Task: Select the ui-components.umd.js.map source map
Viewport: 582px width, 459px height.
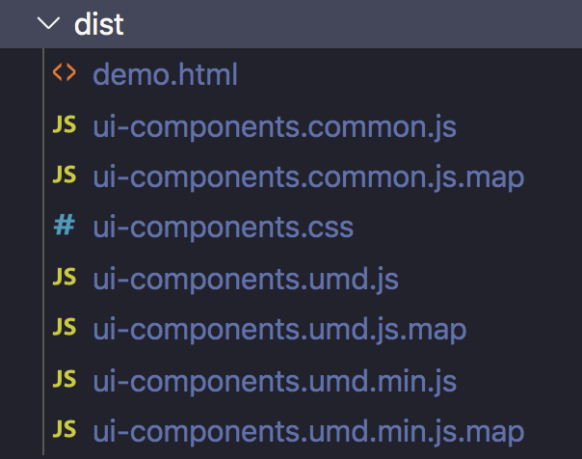Action: [279, 330]
